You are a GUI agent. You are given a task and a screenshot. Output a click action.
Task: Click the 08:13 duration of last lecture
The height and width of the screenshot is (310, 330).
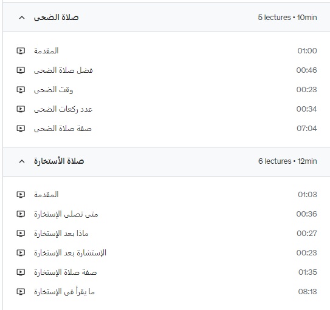[x=308, y=292]
